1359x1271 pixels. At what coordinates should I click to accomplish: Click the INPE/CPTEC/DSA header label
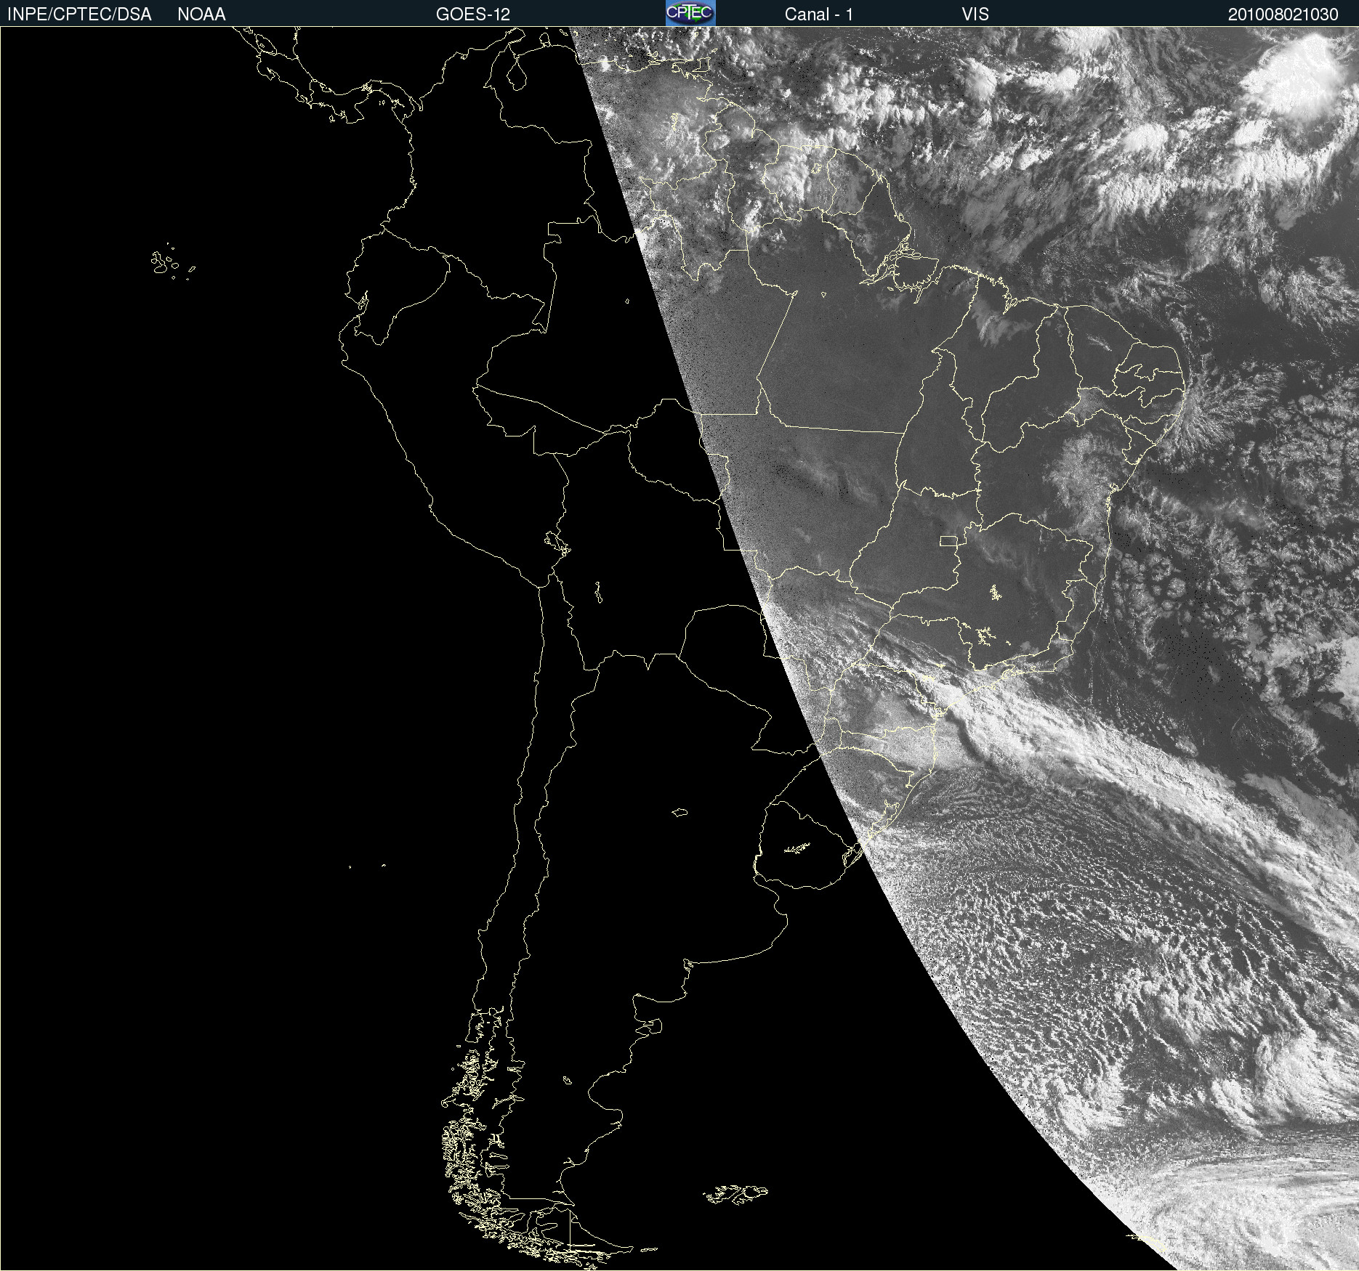point(79,15)
